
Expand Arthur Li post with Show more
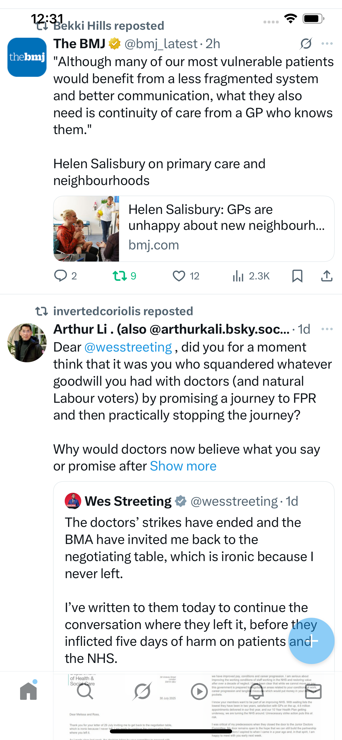click(x=183, y=466)
